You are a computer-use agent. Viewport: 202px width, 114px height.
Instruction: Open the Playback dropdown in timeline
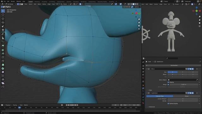9,105
